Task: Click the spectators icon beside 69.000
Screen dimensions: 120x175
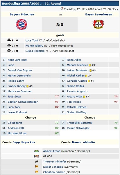Action: click(36, 156)
